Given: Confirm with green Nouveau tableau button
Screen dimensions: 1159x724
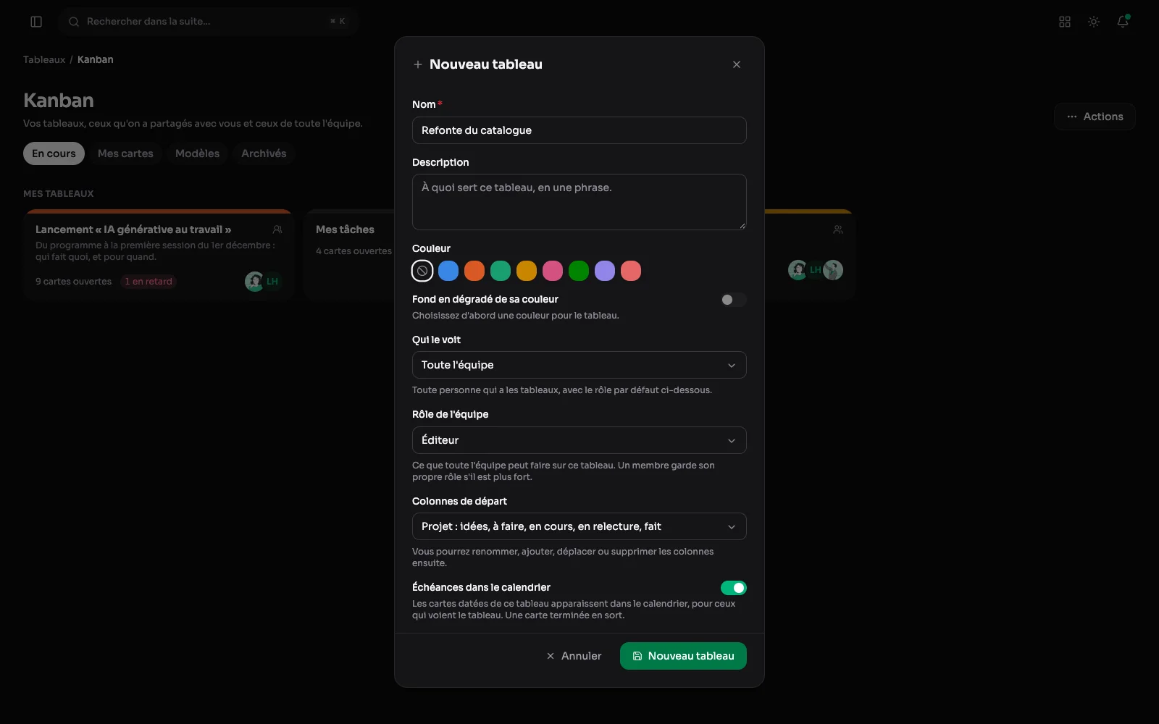Looking at the screenshot, I should (683, 656).
